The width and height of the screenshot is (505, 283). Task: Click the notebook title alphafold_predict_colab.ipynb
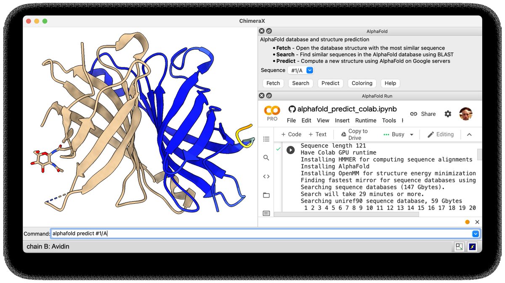(347, 109)
